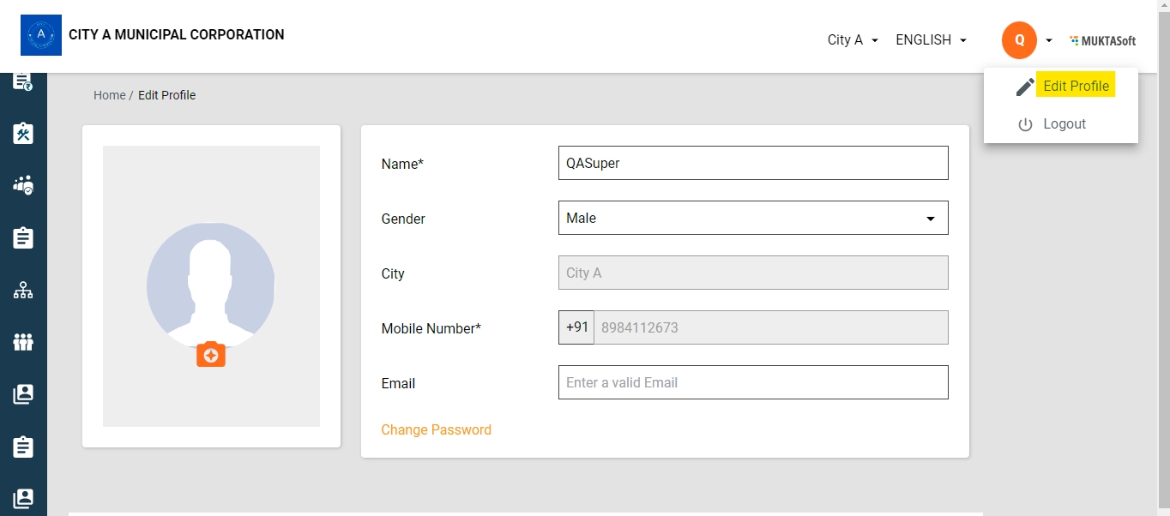Open the organization hierarchy sidebar icon
Viewport: 1170px width, 516px height.
[23, 291]
